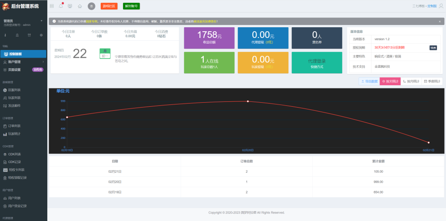Screen dimensions: 446x221
Task: Switch chart to 按月统计 view
Action: point(411,81)
